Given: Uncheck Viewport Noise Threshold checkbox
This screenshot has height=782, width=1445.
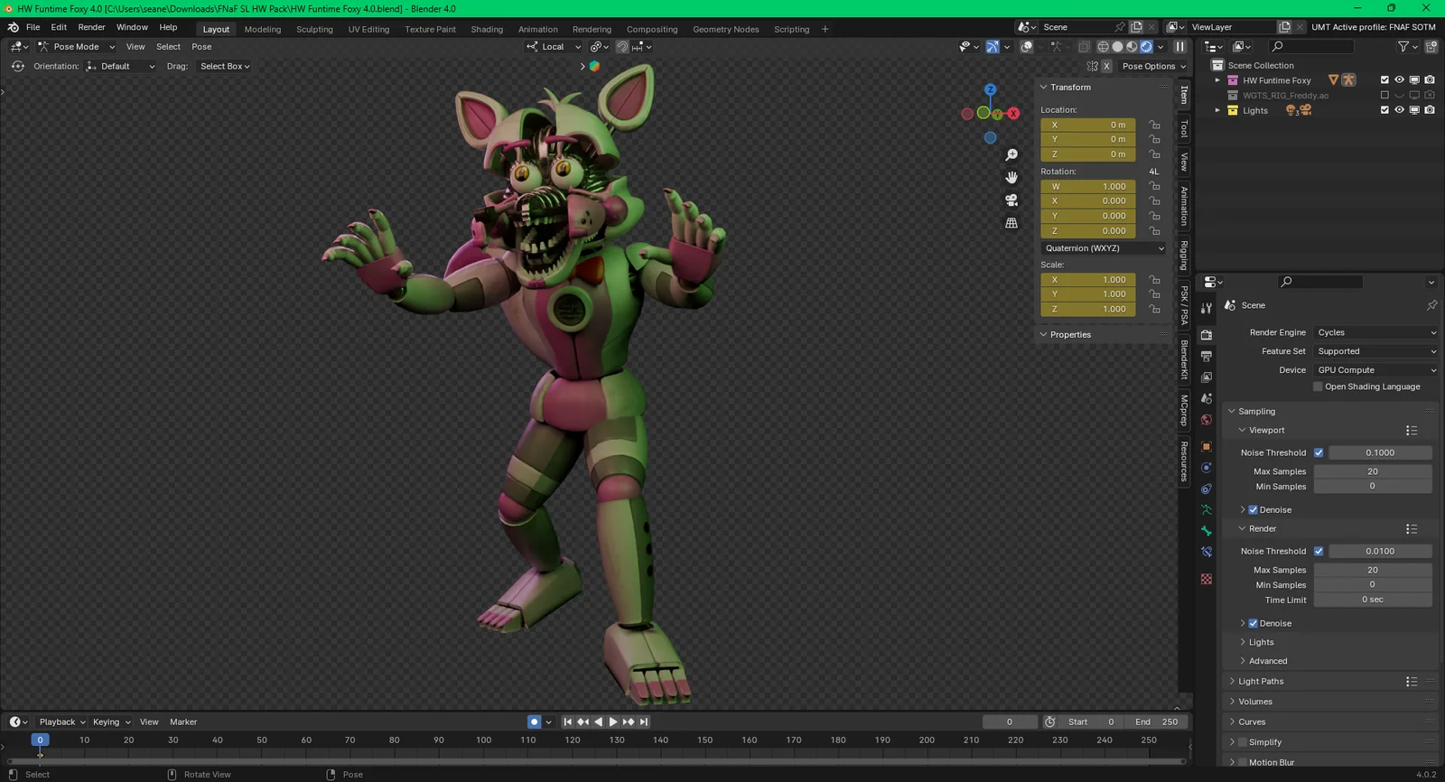Looking at the screenshot, I should tap(1319, 452).
